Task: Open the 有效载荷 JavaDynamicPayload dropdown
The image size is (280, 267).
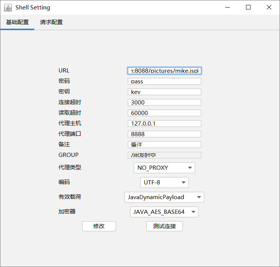Action: coord(164,197)
